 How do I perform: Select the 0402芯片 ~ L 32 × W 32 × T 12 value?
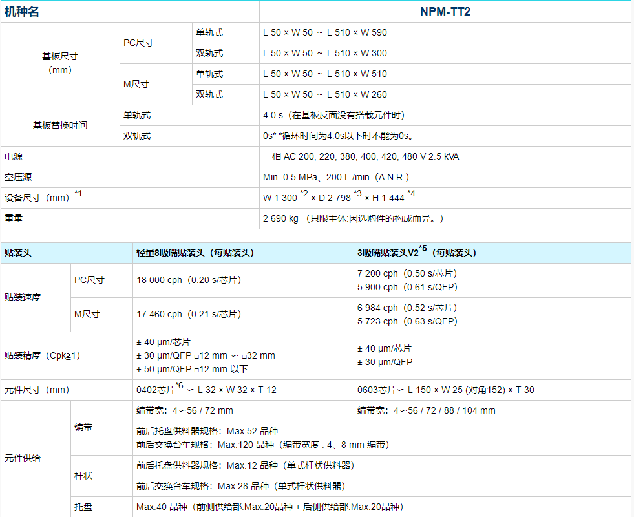(206, 389)
